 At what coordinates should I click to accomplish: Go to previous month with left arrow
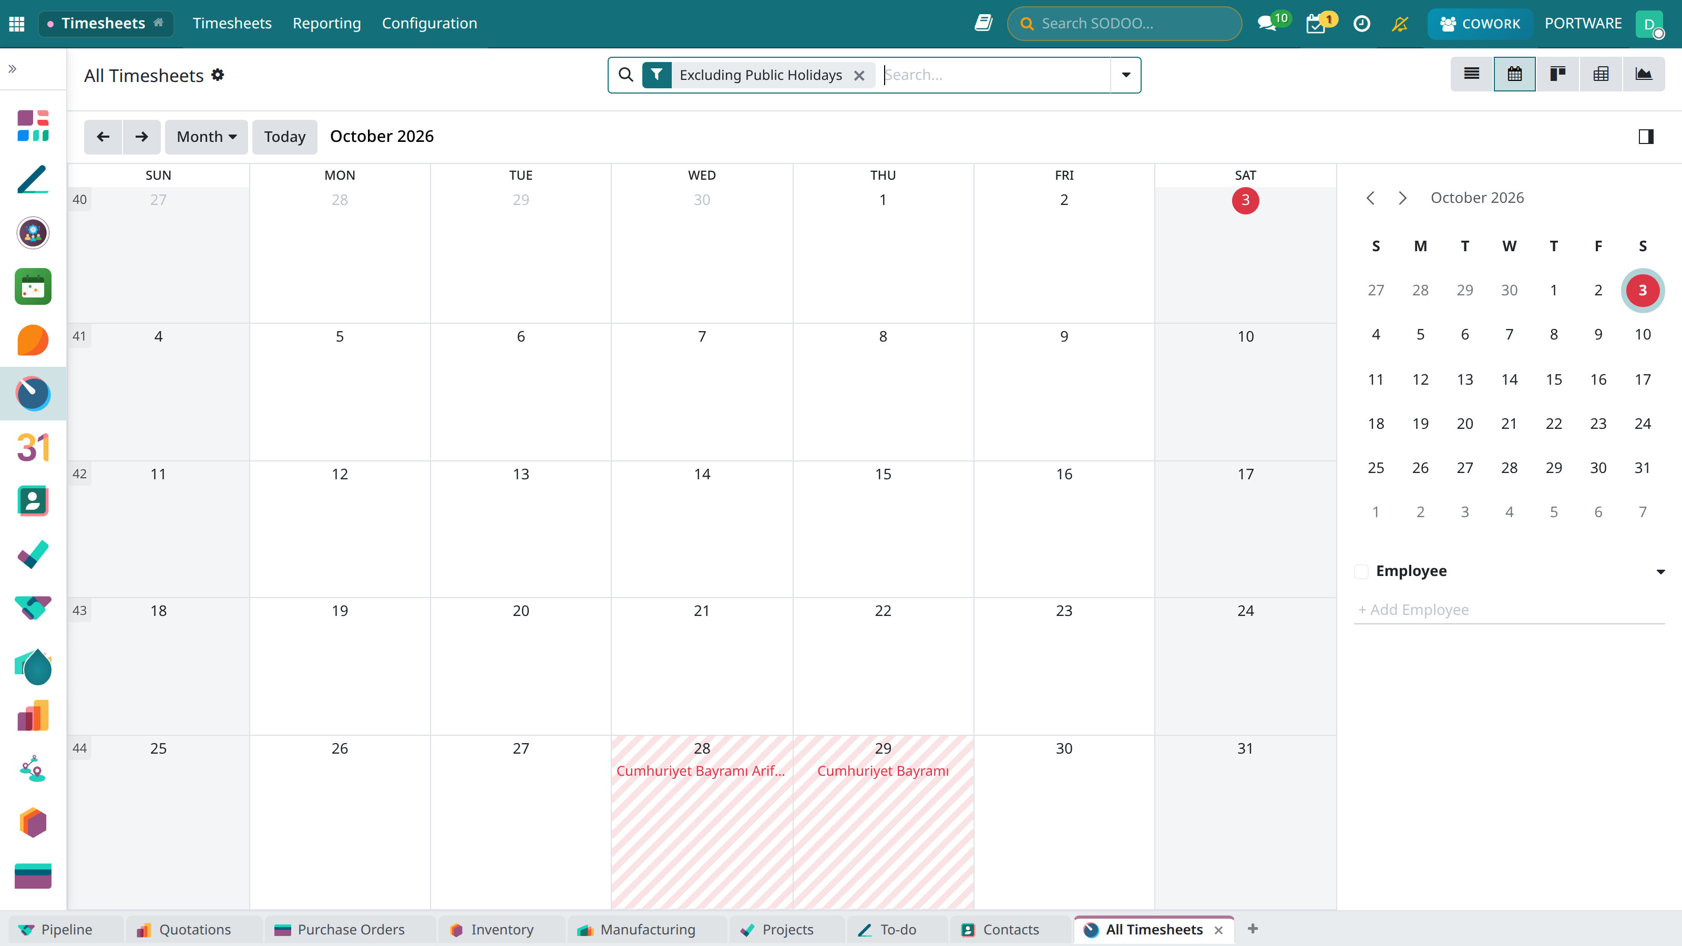coord(103,137)
